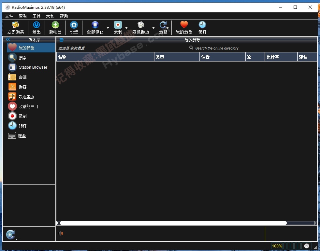320x251 pixels.
Task: Collapse media library with double-chevron icon
Action: click(8, 39)
